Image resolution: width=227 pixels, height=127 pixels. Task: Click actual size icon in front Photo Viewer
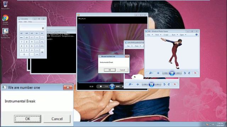tap(158, 73)
